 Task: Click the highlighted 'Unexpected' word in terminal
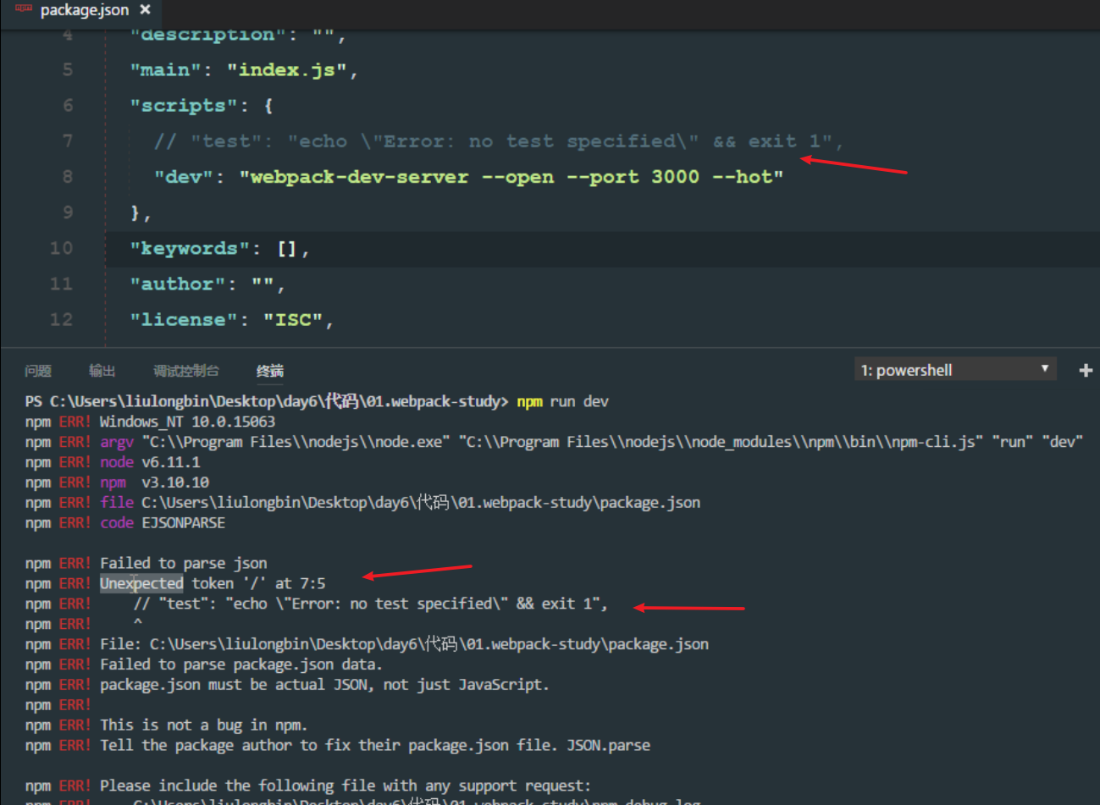141,583
